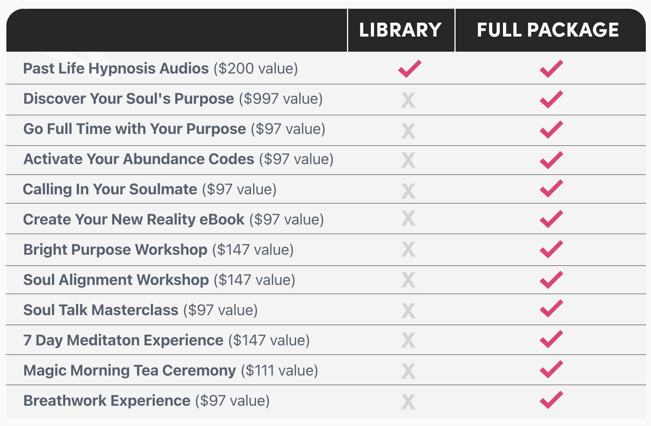Select the FULL PACKAGE column header
Viewport: 651px width, 426px height.
coord(548,30)
